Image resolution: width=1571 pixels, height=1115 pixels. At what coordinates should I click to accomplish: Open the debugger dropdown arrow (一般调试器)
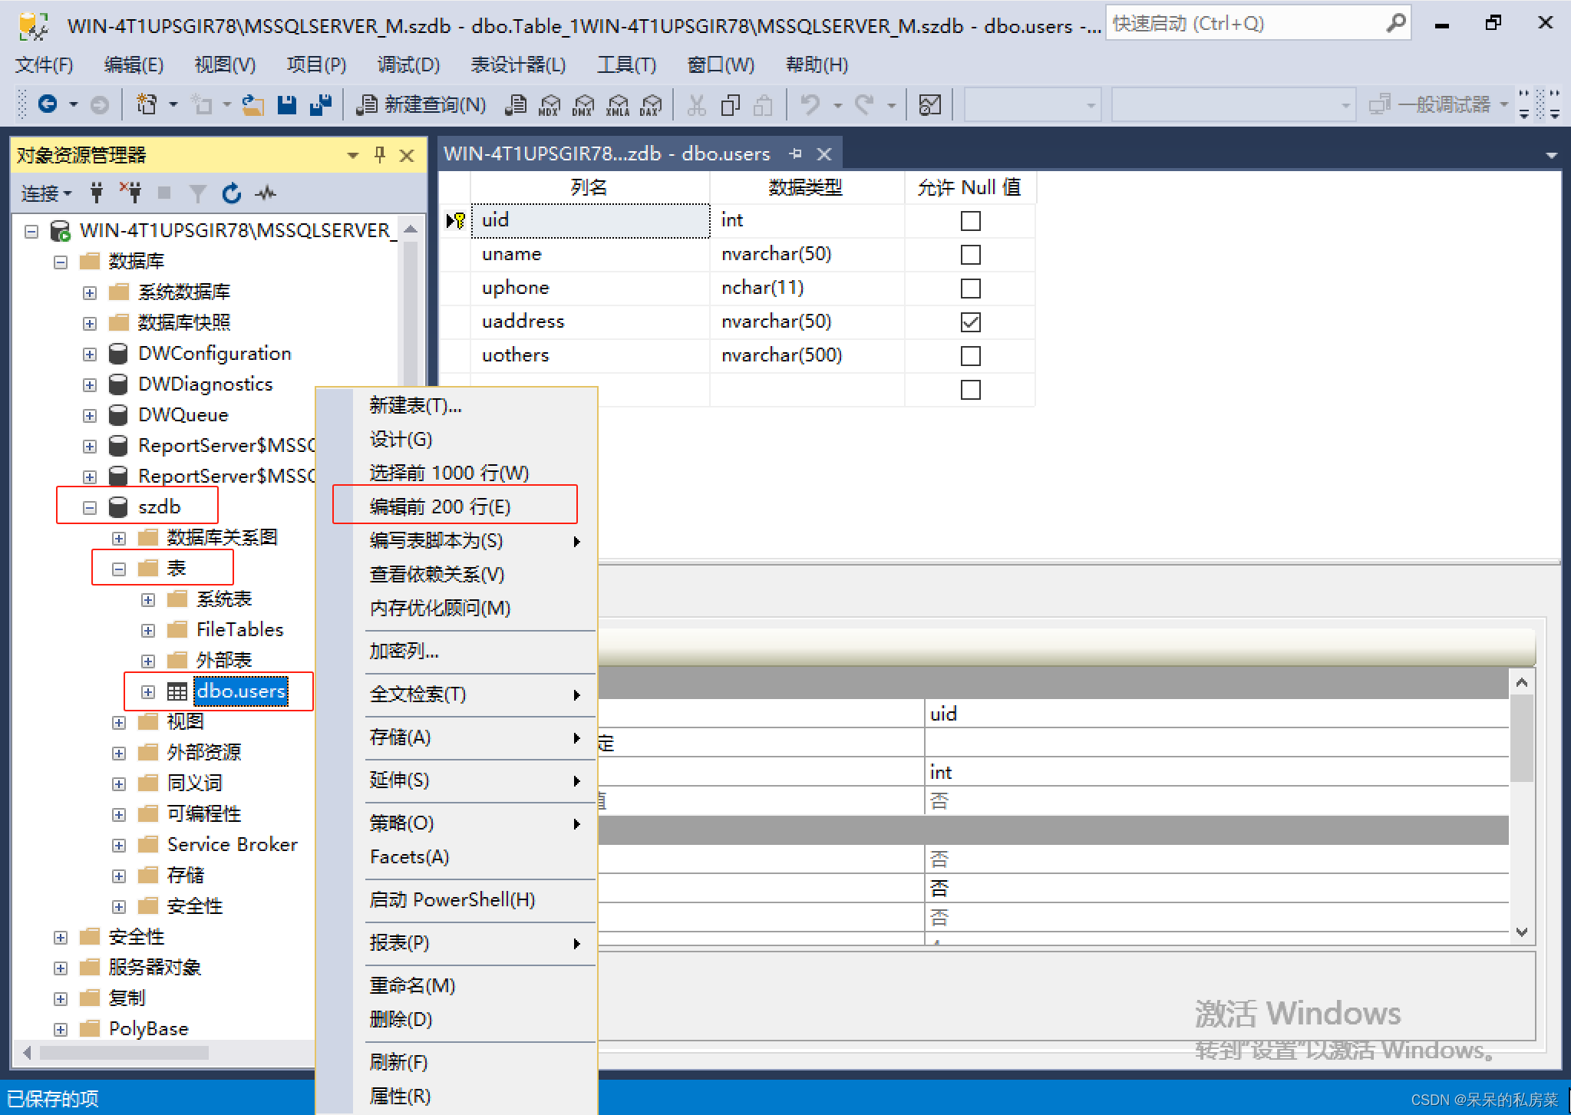point(1503,104)
